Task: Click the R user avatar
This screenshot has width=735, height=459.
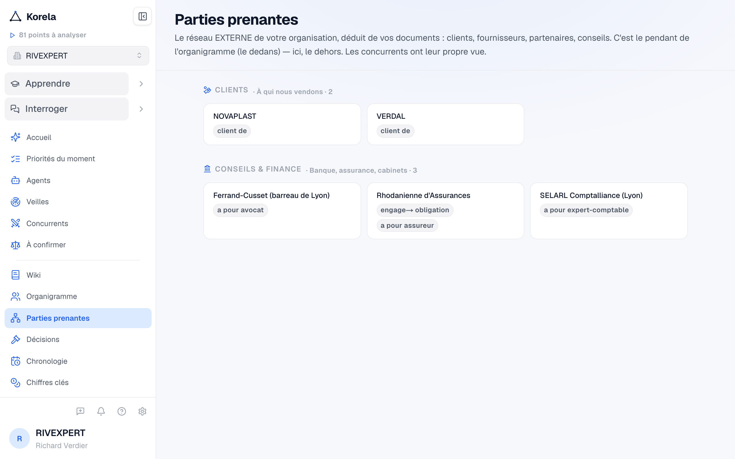Action: click(20, 438)
